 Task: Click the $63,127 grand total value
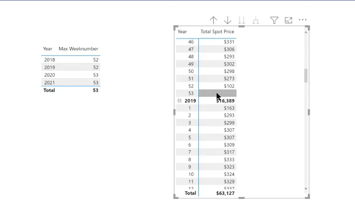225,193
